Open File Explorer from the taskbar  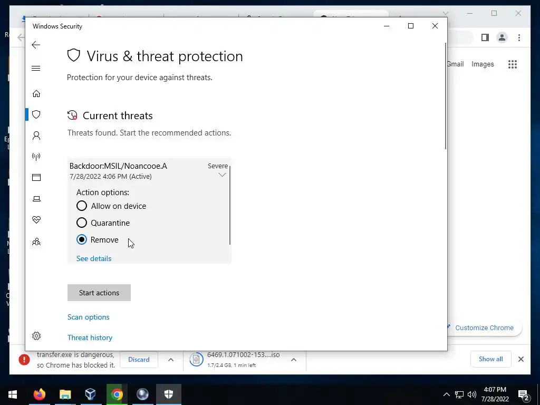click(65, 394)
